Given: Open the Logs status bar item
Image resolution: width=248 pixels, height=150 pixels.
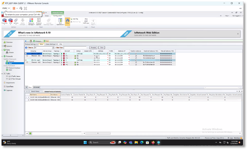Looking at the screenshot, I should (x=230, y=138).
